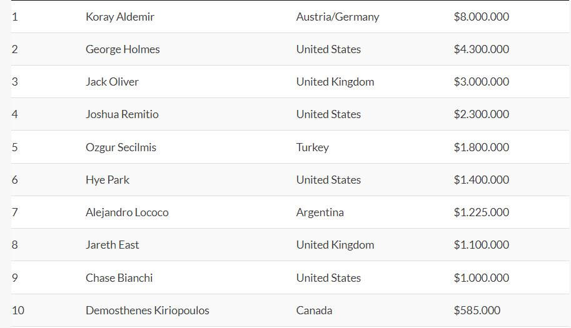
Task: Select Ozgur Secilmis table entry
Action: [121, 147]
